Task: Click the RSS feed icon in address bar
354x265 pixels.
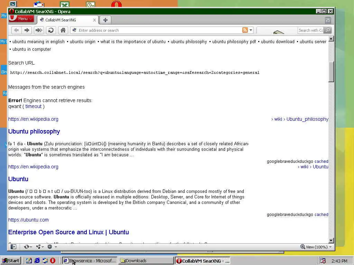Action: point(245,30)
